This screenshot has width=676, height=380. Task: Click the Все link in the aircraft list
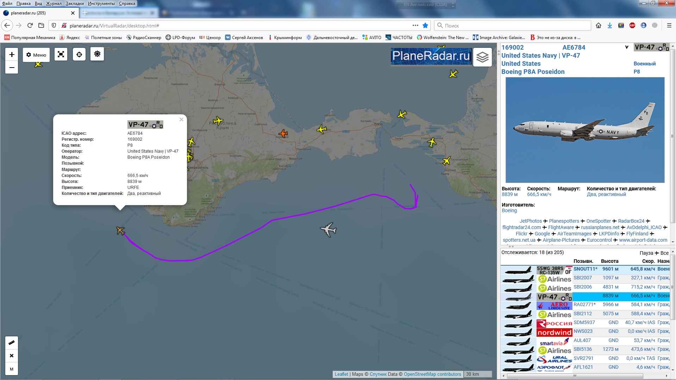[664, 253]
